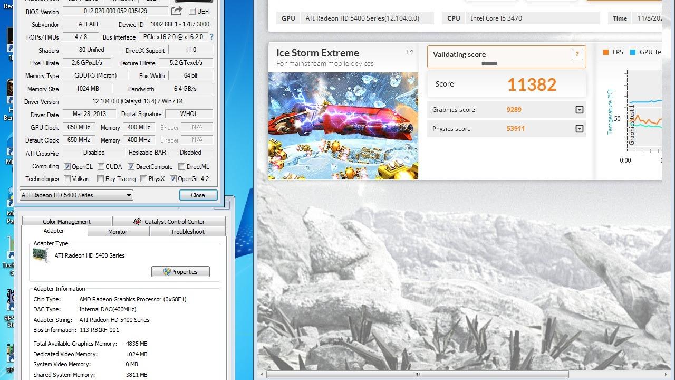Enable the Vulkan checkbox

[x=67, y=179]
